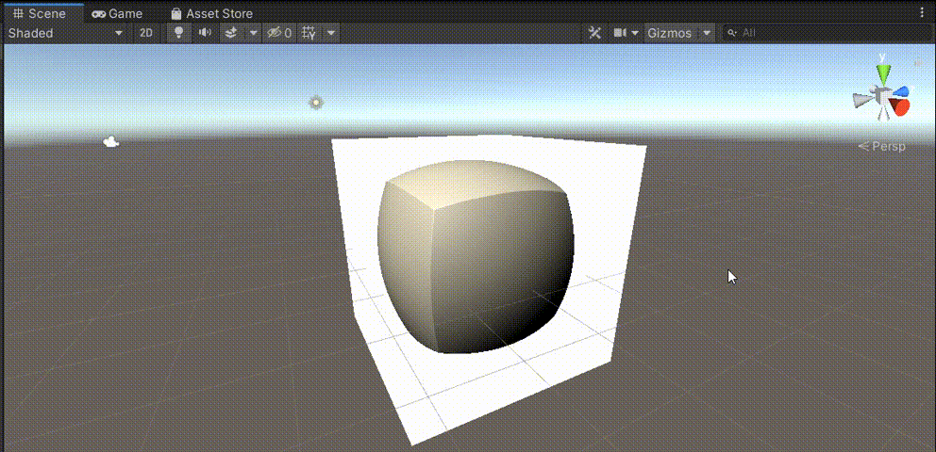Viewport: 936px width, 452px height.
Task: Toggle scene audio speaker button
Action: (x=206, y=33)
